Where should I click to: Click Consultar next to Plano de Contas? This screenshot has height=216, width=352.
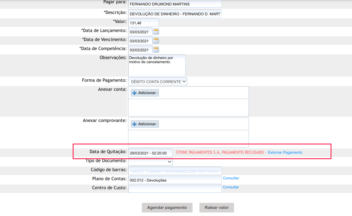pyautogui.click(x=231, y=178)
